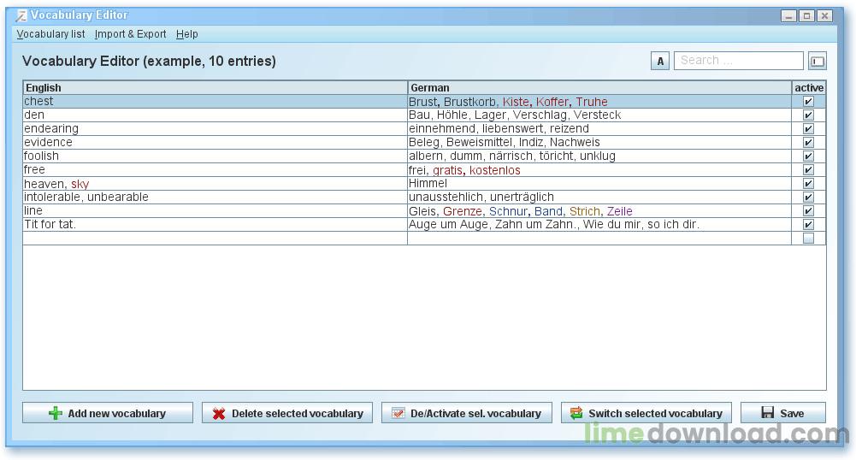Open the Vocabulary list menu

coord(50,34)
